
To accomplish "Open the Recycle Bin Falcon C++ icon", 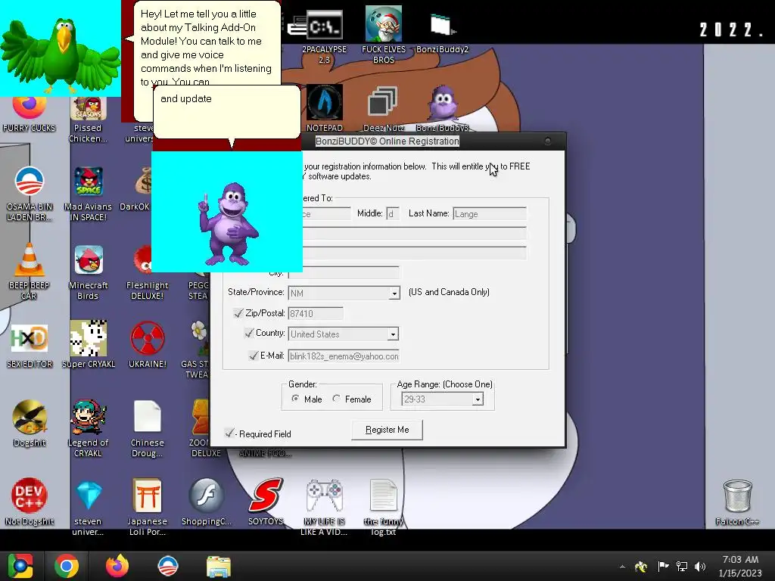I will (737, 496).
